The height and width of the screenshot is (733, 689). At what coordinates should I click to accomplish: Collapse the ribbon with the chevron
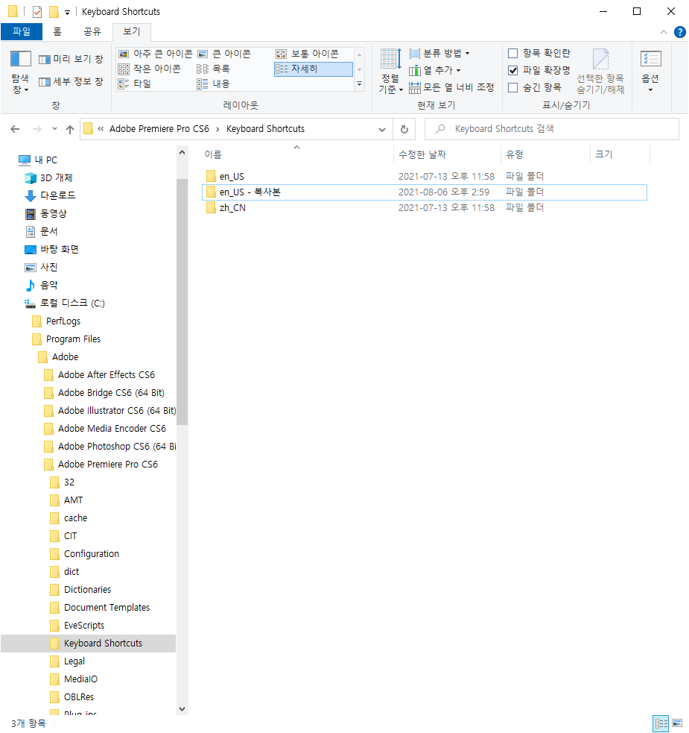click(x=664, y=32)
